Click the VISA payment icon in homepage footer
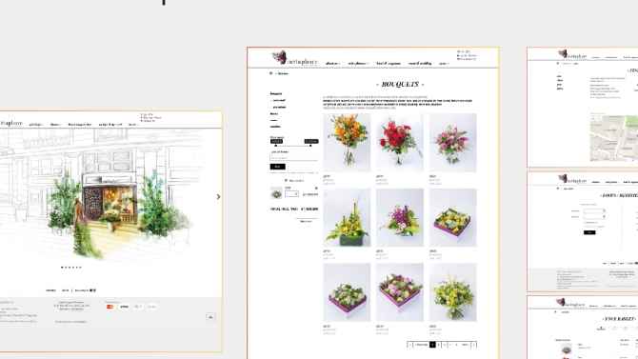Image resolution: width=638 pixels, height=359 pixels. click(124, 307)
